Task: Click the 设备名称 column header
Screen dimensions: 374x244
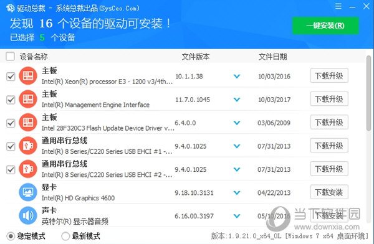Action: tap(34, 57)
